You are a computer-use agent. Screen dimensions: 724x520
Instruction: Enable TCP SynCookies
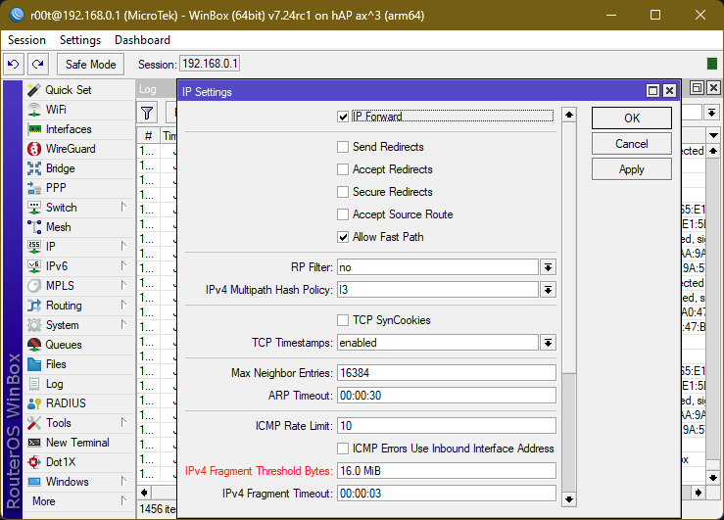pyautogui.click(x=343, y=320)
